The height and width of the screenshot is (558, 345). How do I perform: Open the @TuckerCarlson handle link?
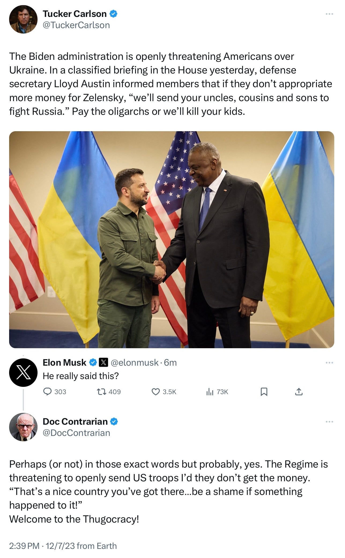point(76,25)
